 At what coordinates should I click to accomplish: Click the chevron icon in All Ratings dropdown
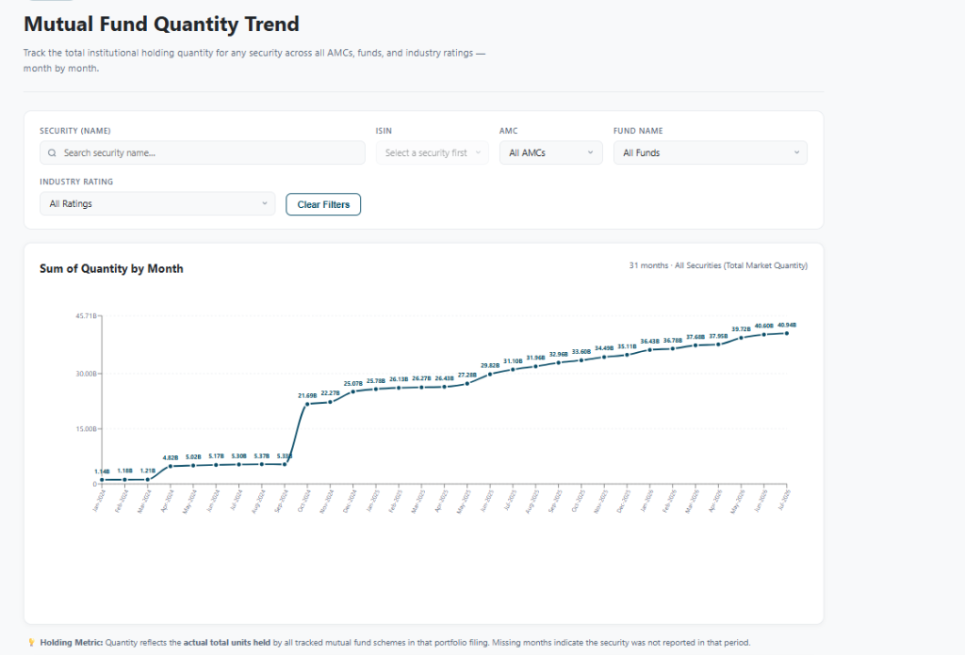pos(265,203)
